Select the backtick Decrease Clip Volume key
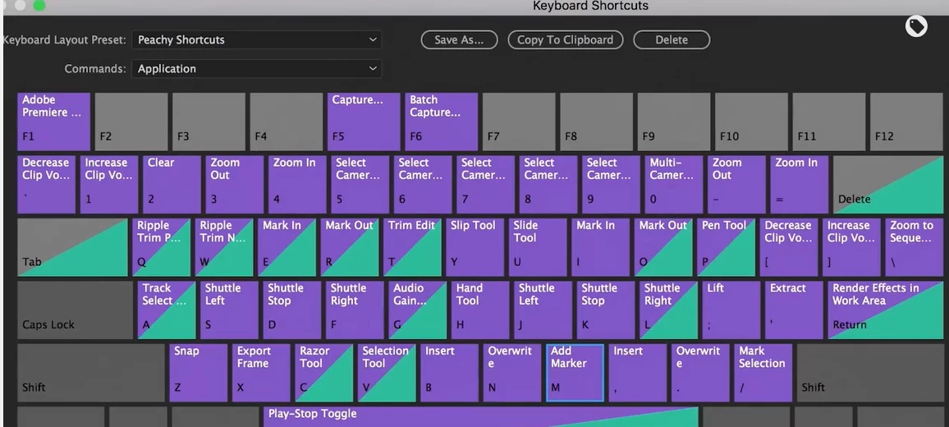Screen dimensions: 949x427 point(47,185)
